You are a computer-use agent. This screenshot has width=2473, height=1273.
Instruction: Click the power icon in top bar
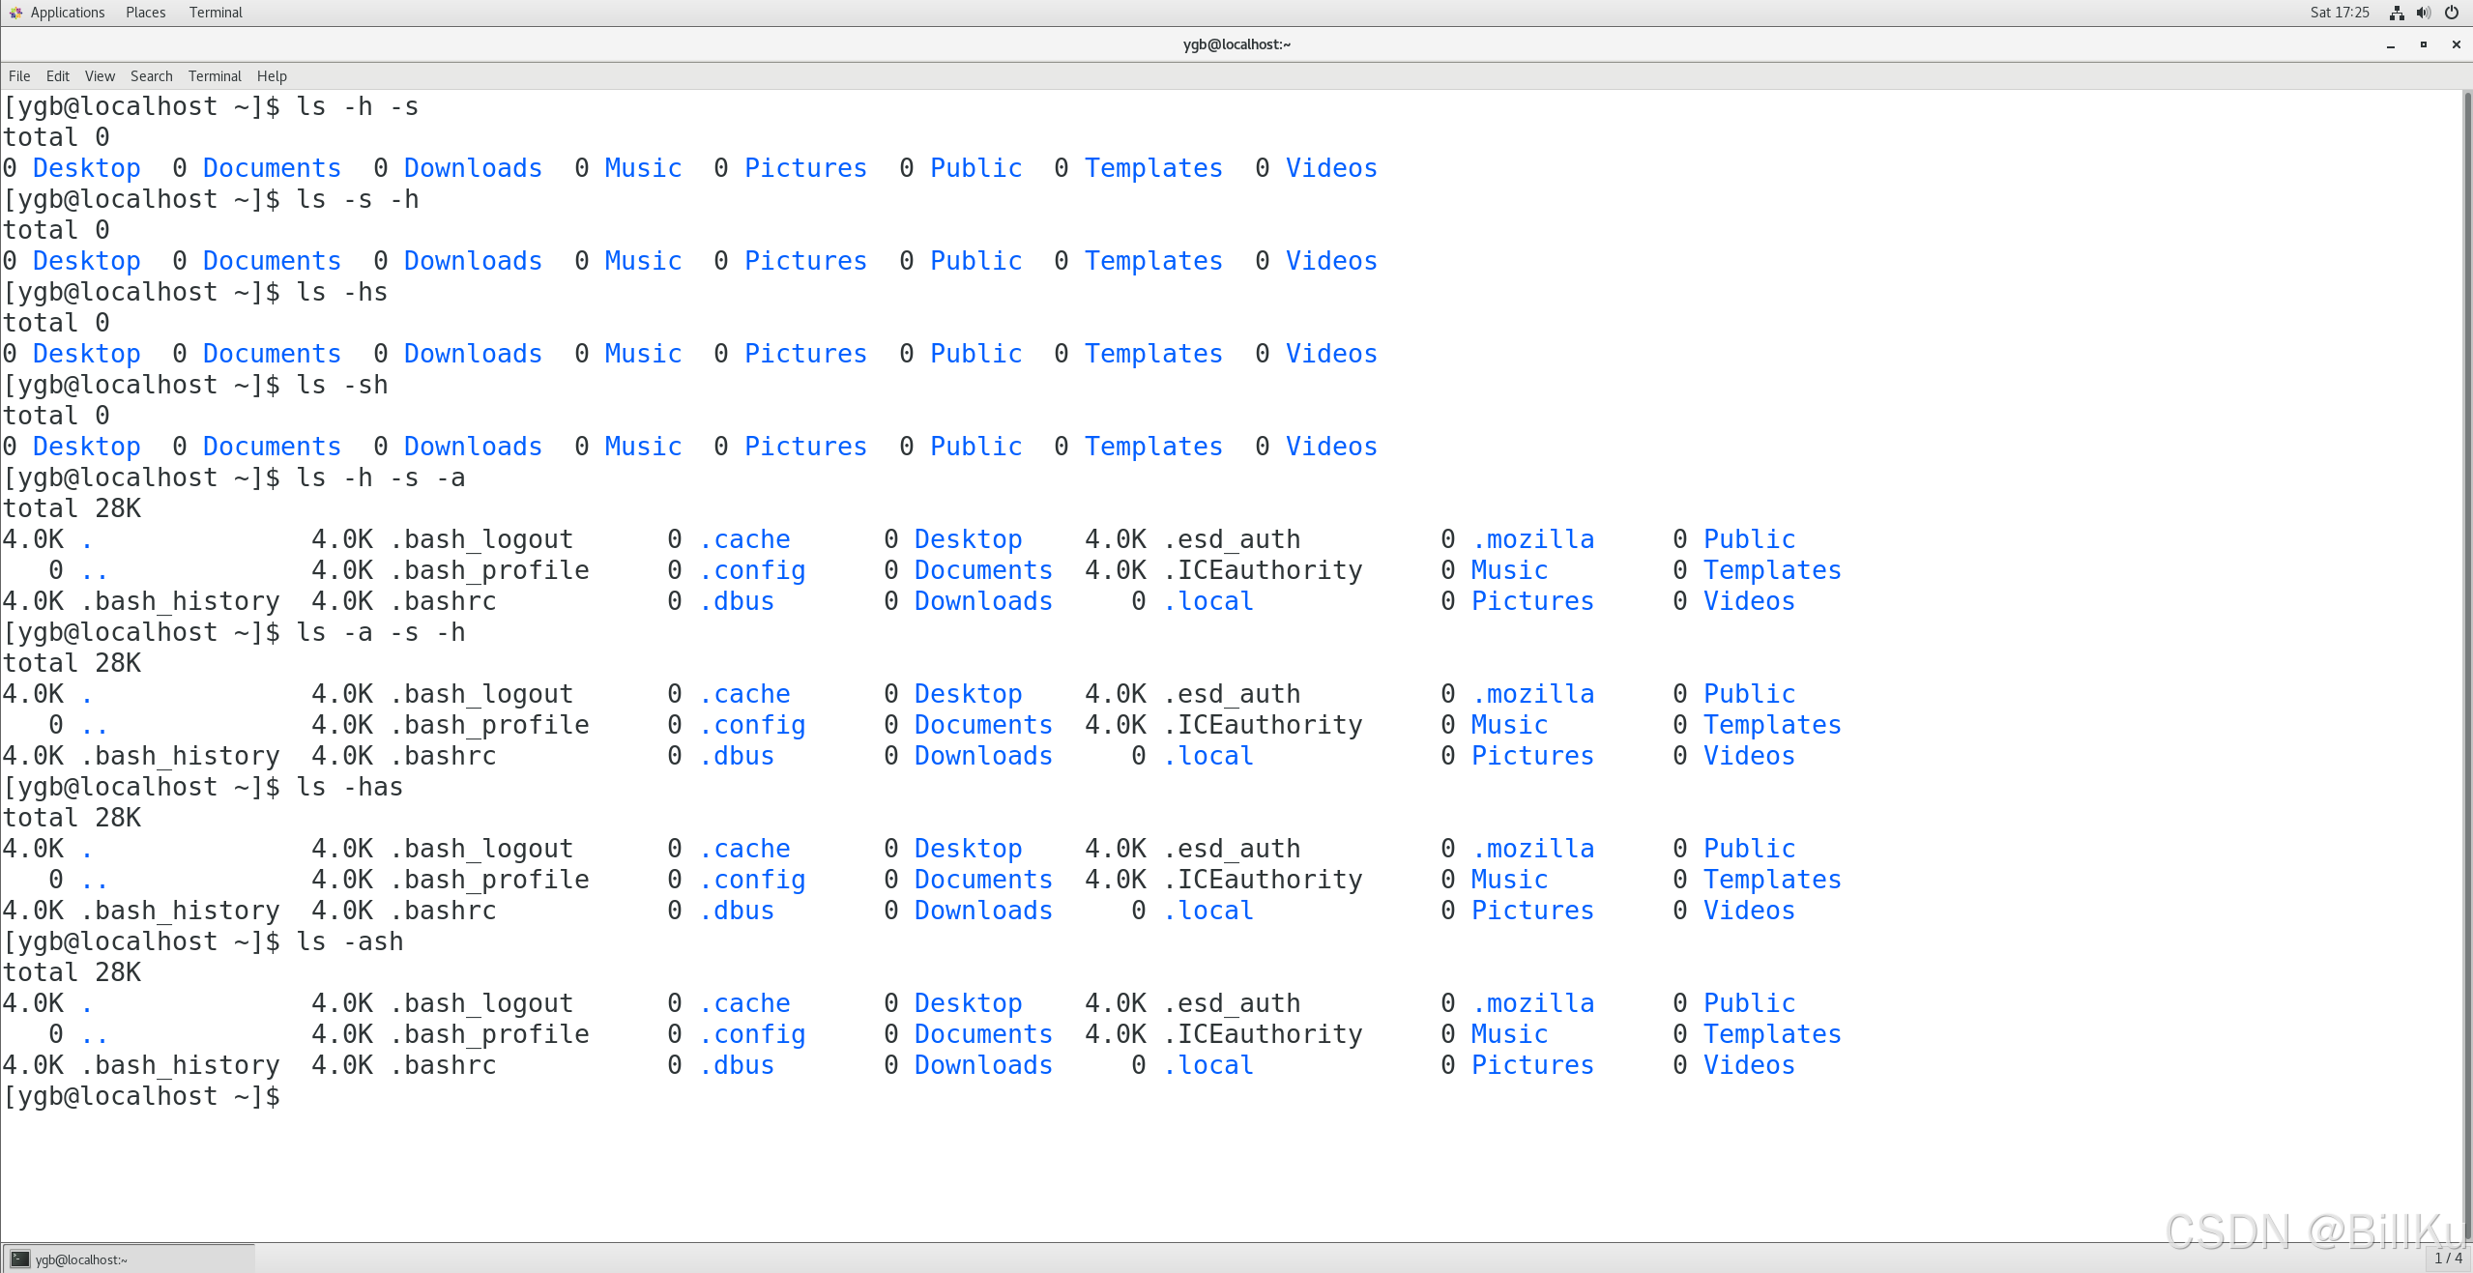point(2452,13)
